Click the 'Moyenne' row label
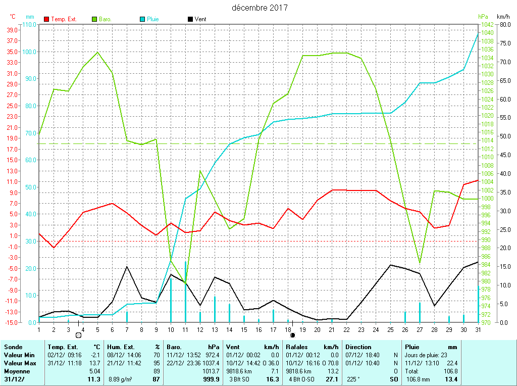 16,371
